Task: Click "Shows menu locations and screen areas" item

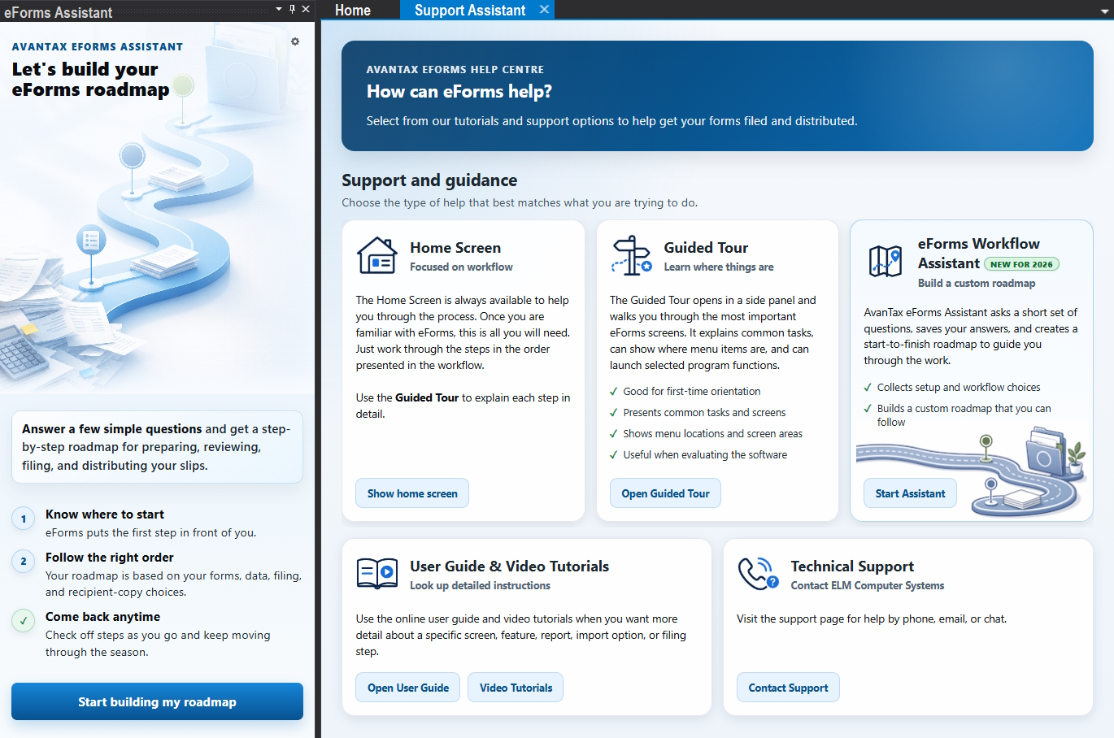Action: point(712,434)
